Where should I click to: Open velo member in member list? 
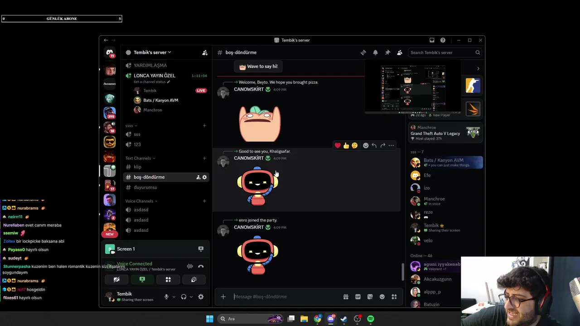click(x=446, y=240)
